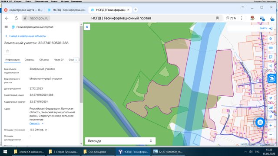278x156 pixels.
Task: Switch to Информация tab
Action: coord(13,60)
